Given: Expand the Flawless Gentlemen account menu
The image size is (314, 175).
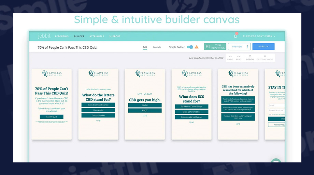Looking at the screenshot, I should pos(259,36).
